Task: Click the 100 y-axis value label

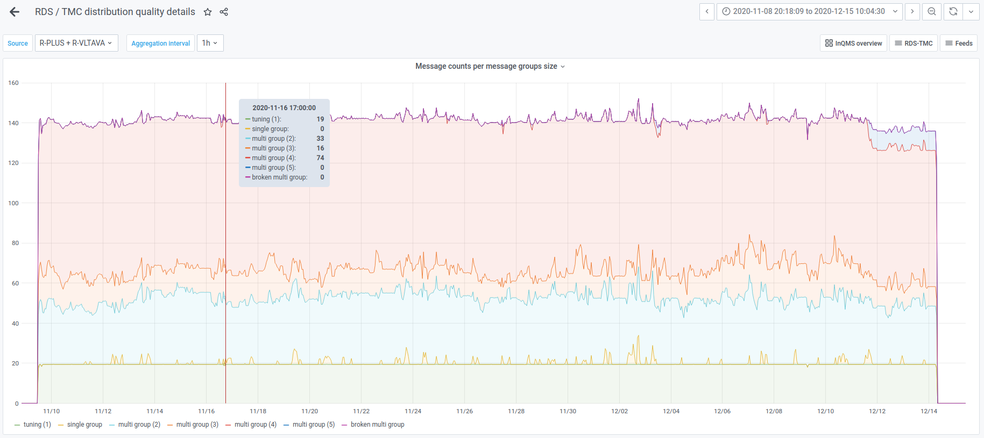Action: point(13,203)
